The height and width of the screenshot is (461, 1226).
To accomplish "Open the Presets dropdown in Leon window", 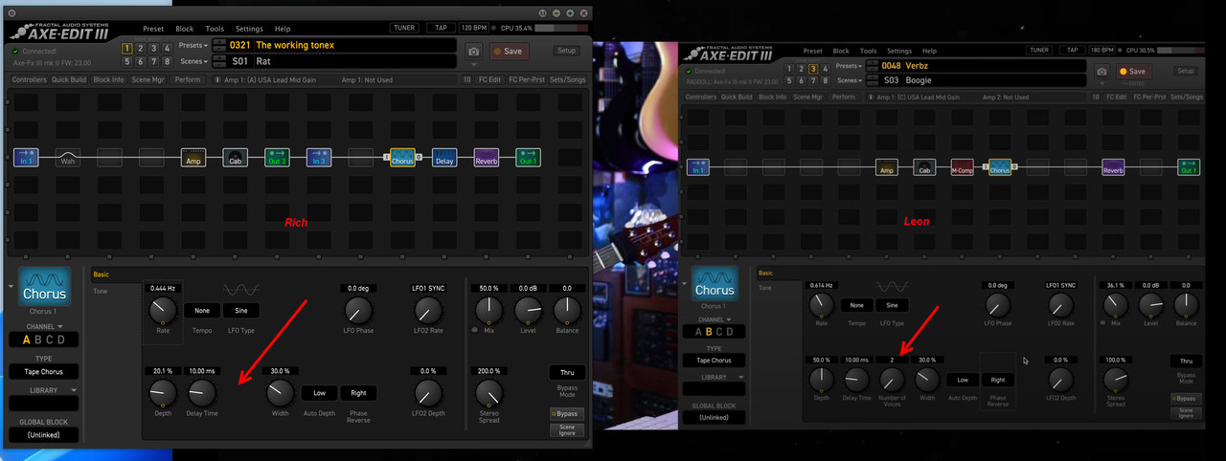I will 849,66.
